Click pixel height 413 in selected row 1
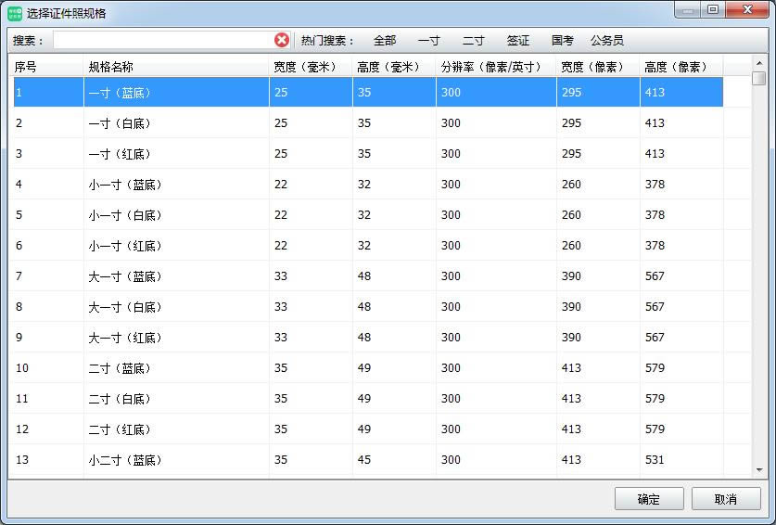Image resolution: width=776 pixels, height=525 pixels. click(681, 92)
